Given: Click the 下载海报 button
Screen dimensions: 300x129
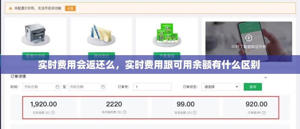Looking at the screenshot, I should pyautogui.click(x=167, y=56).
